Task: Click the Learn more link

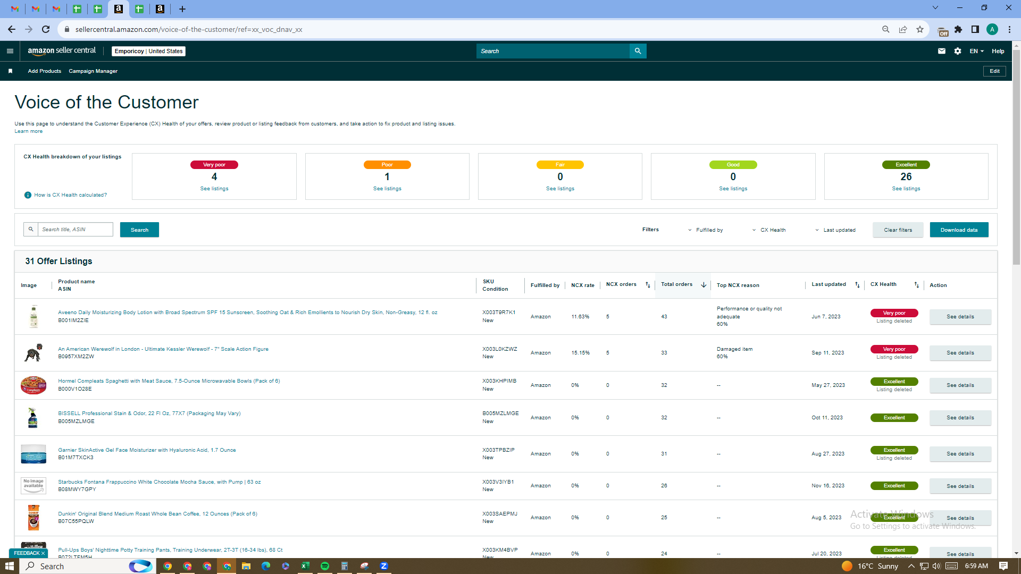Action: tap(29, 131)
